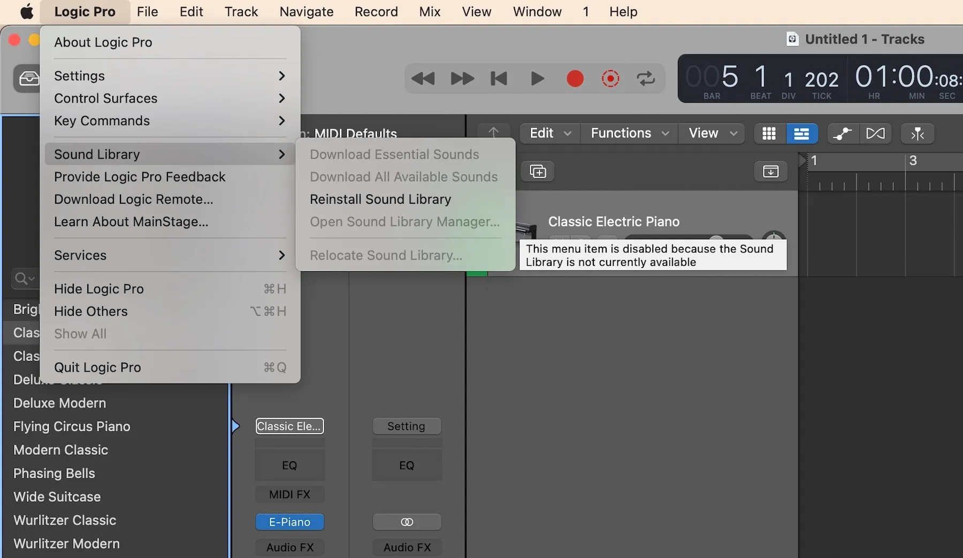Screen dimensions: 963x558
Task: Select the MIDI Draw automation icon
Action: click(842, 134)
